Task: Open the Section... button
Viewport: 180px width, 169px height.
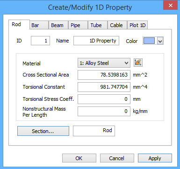Action: [43, 131]
